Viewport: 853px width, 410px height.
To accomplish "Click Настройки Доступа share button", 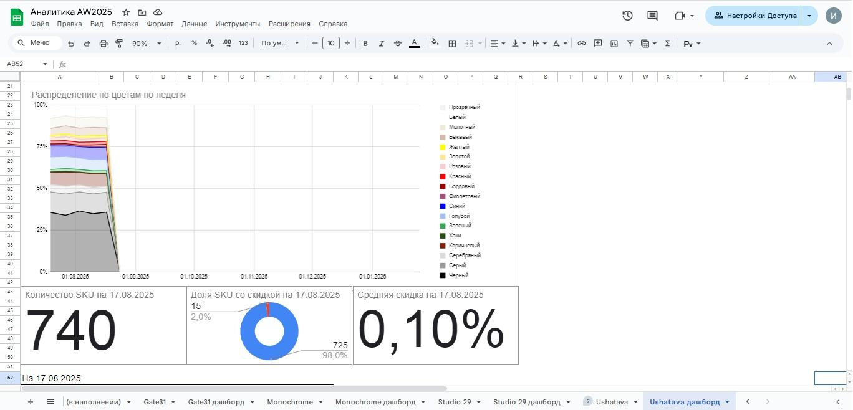I will 754,16.
